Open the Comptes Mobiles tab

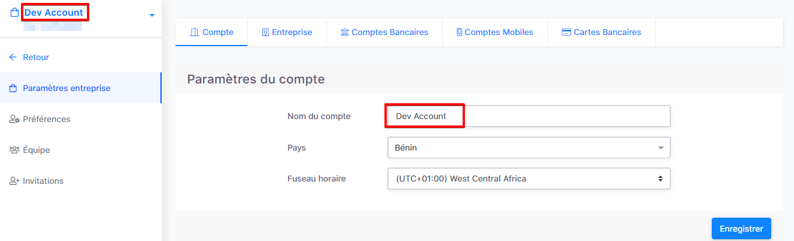[x=495, y=32]
